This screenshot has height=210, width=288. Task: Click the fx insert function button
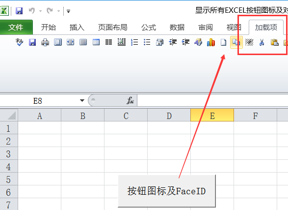(x=130, y=100)
